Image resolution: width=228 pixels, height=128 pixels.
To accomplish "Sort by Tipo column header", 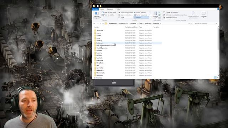I will 141,27.
